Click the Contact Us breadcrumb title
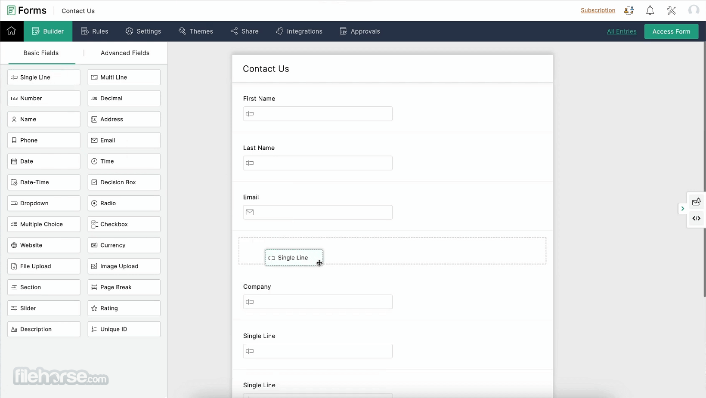Image resolution: width=706 pixels, height=398 pixels. (x=78, y=11)
